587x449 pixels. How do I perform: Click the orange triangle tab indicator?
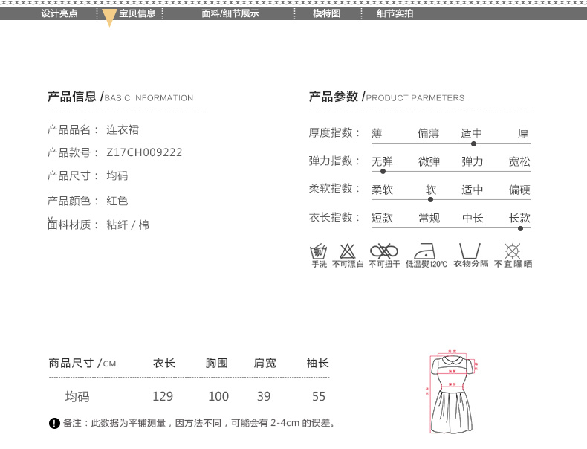click(109, 18)
